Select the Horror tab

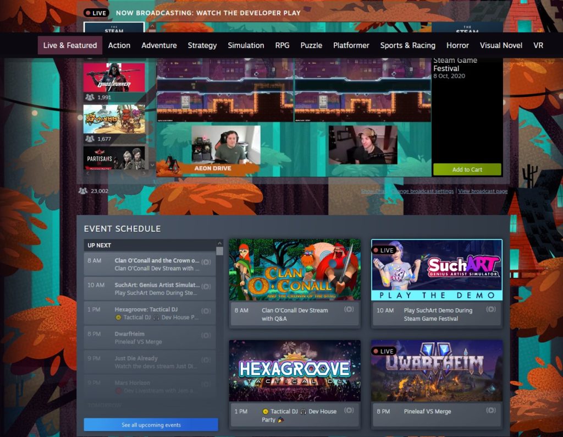click(457, 45)
